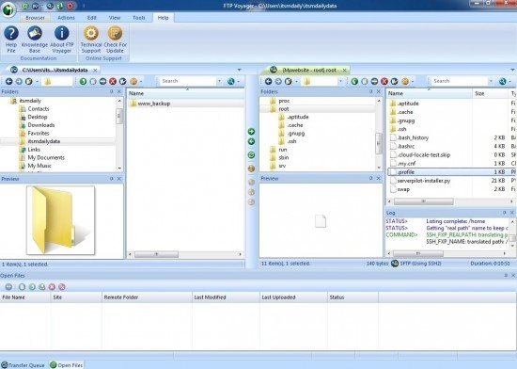
Task: Click the remote pane search magnifier icon
Action: click(x=503, y=81)
